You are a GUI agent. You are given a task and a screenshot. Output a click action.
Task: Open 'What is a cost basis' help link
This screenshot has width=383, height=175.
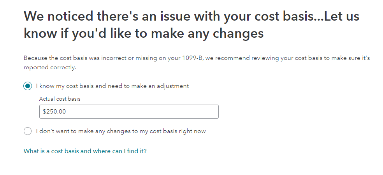(x=85, y=151)
